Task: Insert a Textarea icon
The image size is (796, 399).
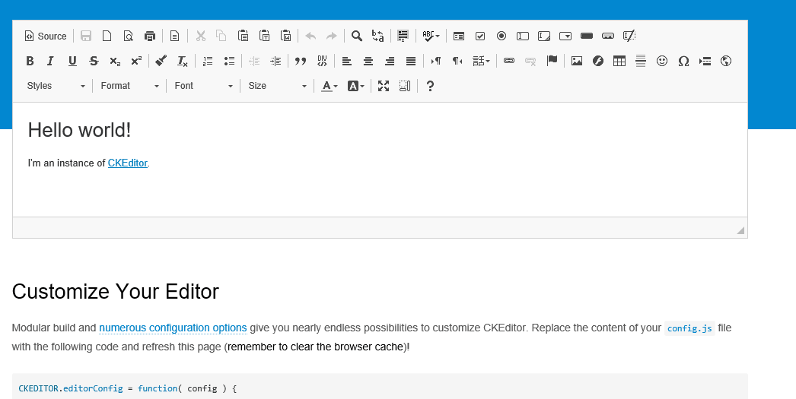Action: pos(544,36)
